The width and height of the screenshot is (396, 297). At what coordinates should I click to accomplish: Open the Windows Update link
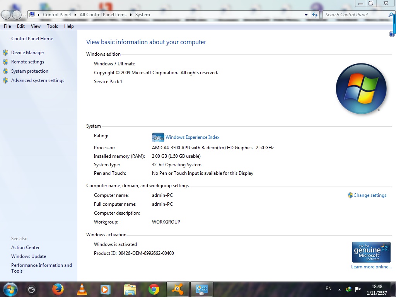click(29, 256)
